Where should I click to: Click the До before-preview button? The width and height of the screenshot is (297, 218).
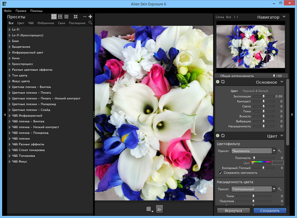159,209
